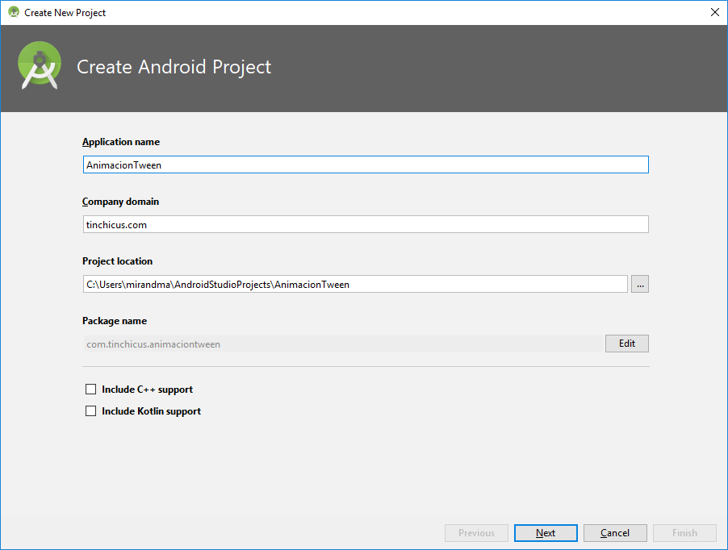
Task: Browse for project location folder
Action: 639,283
